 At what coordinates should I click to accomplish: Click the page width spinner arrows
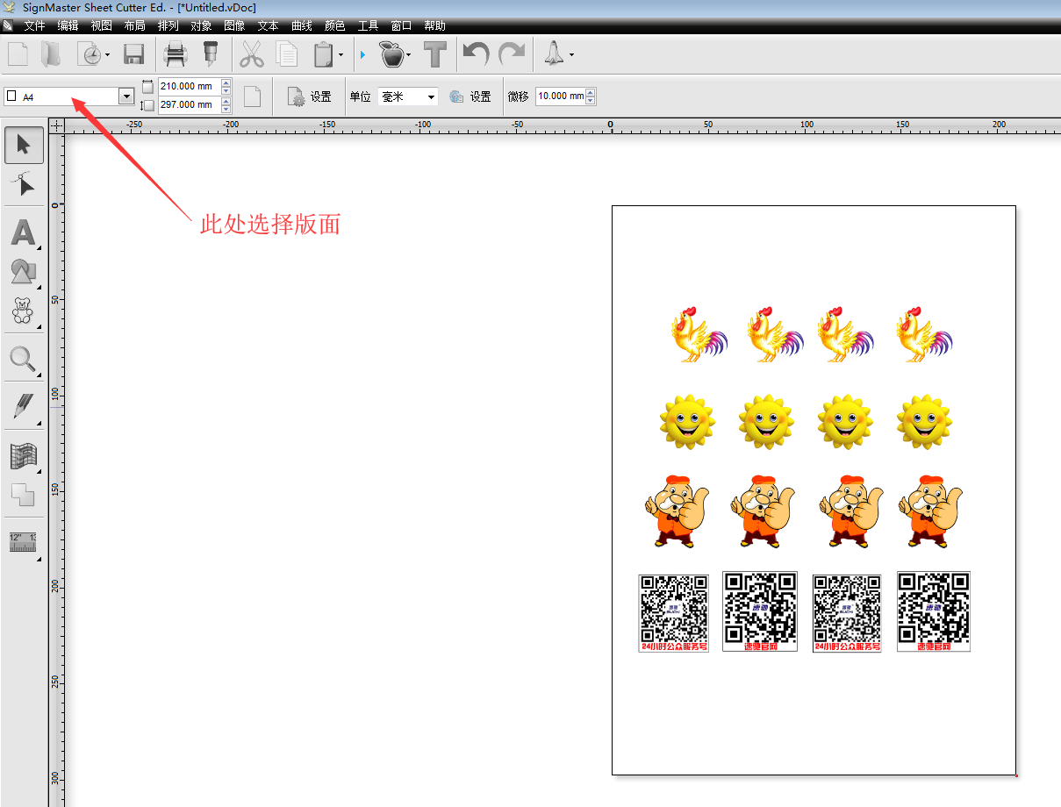(x=226, y=87)
